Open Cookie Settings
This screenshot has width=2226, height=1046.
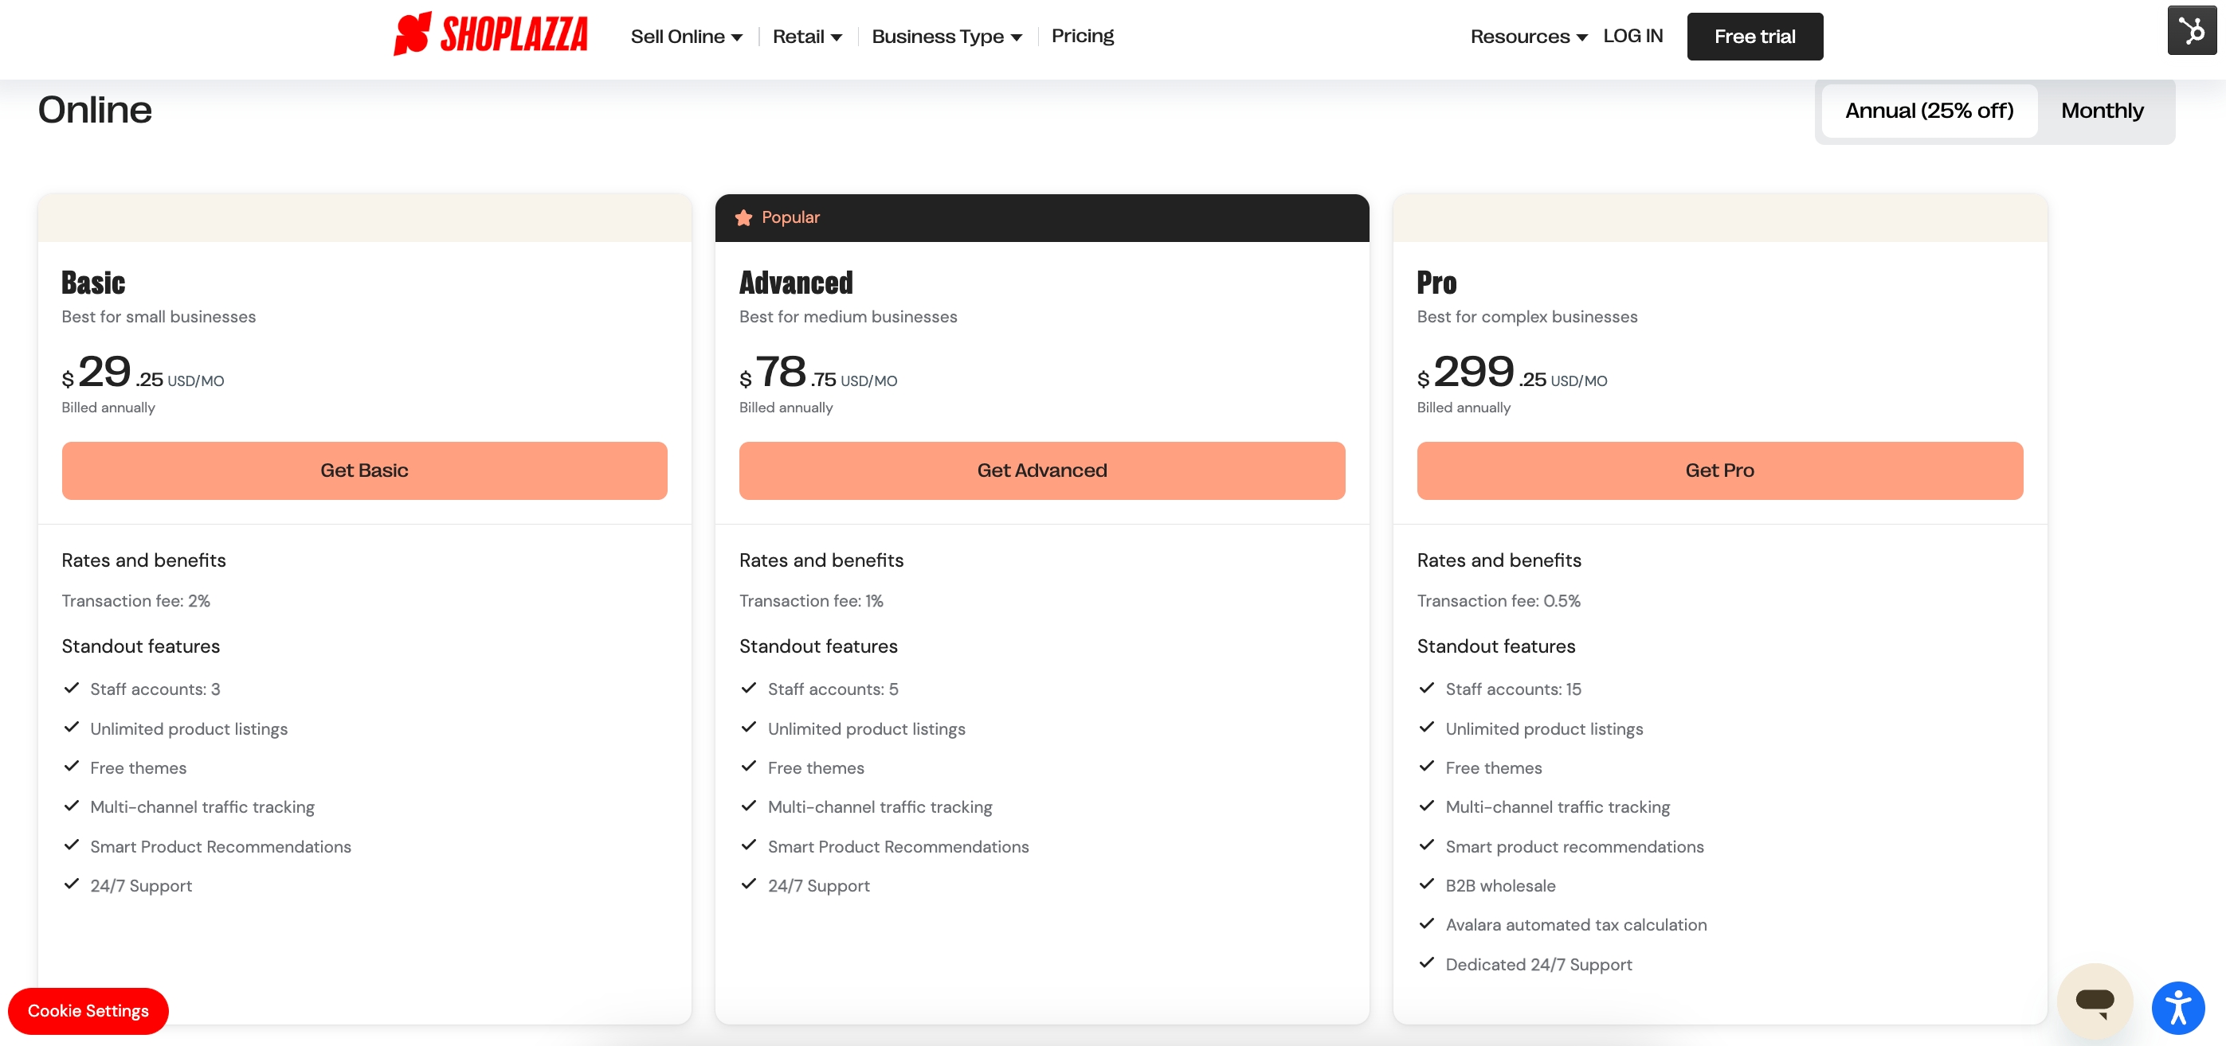coord(88,1011)
